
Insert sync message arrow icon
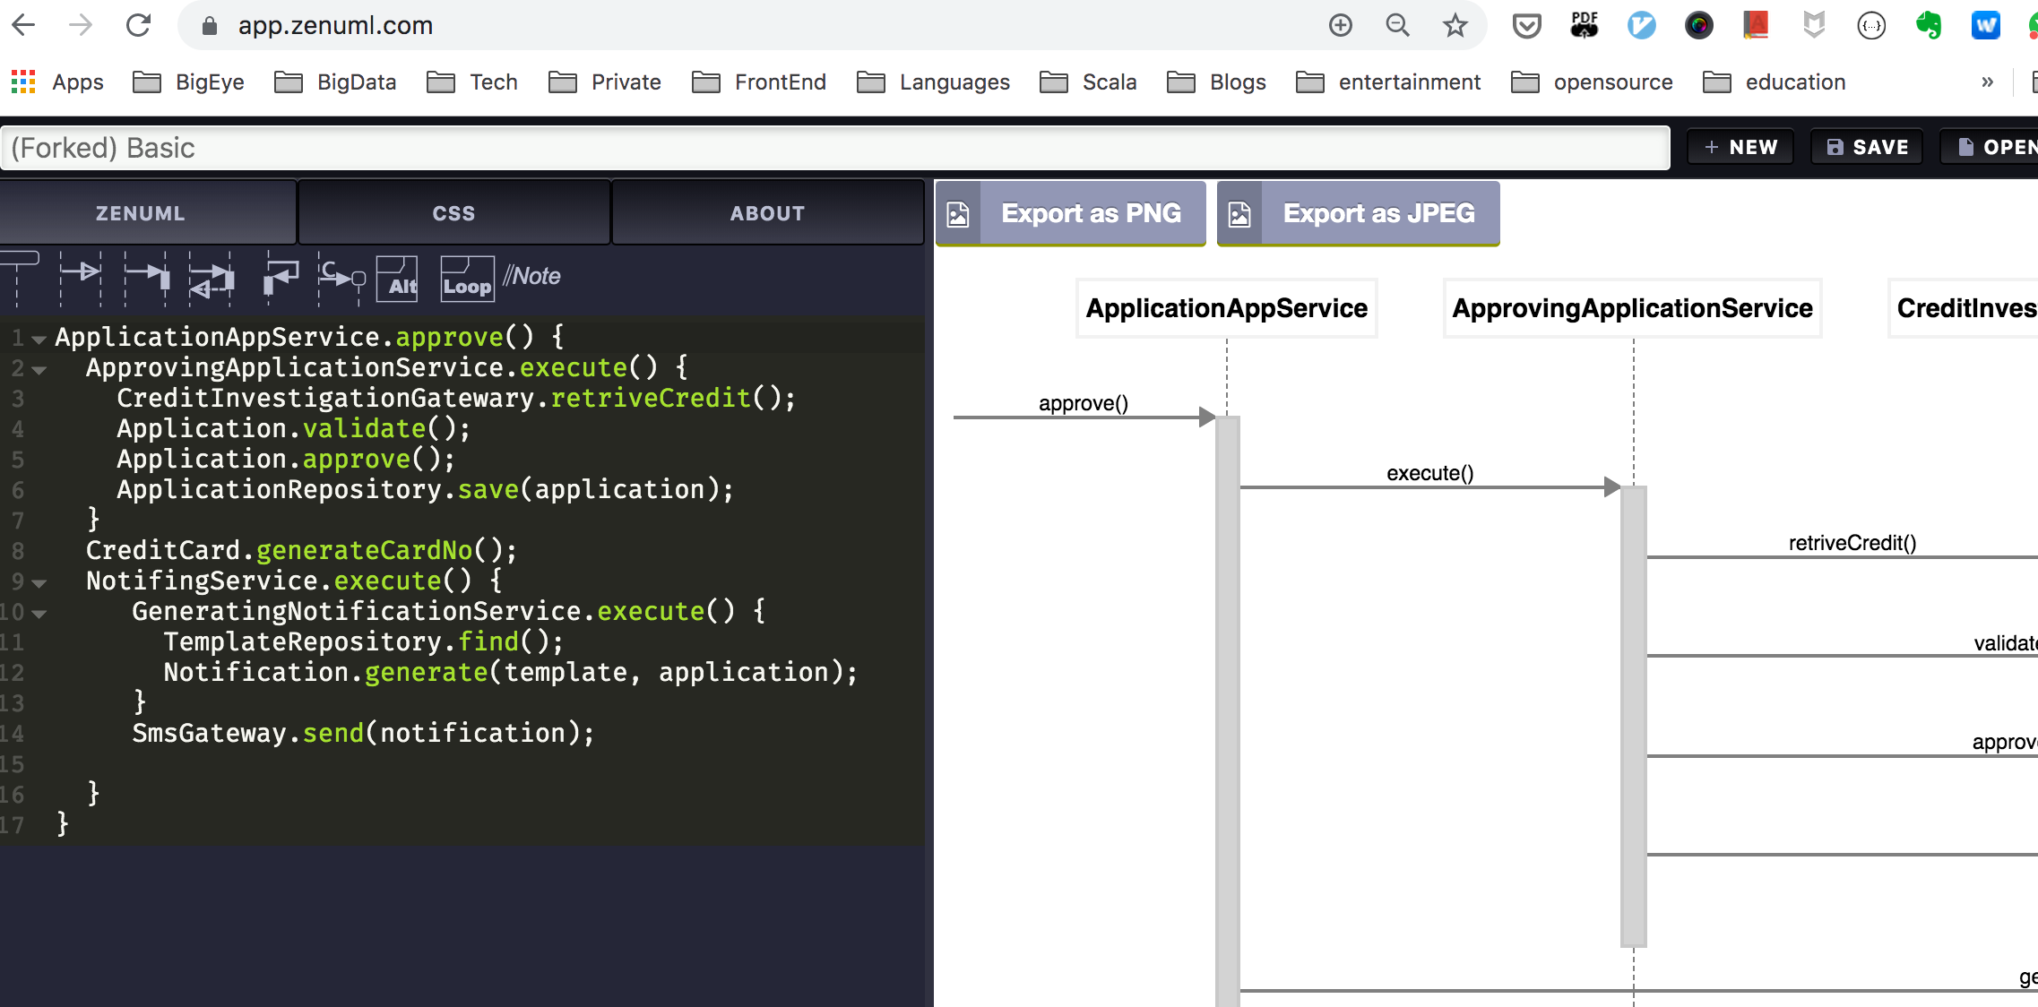[x=146, y=277]
